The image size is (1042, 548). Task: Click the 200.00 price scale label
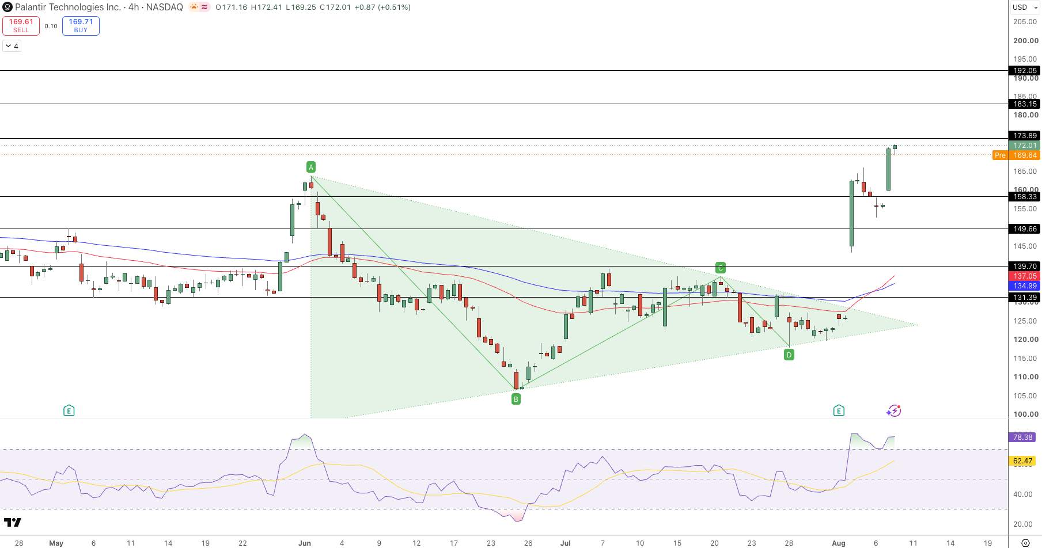[x=1026, y=41]
